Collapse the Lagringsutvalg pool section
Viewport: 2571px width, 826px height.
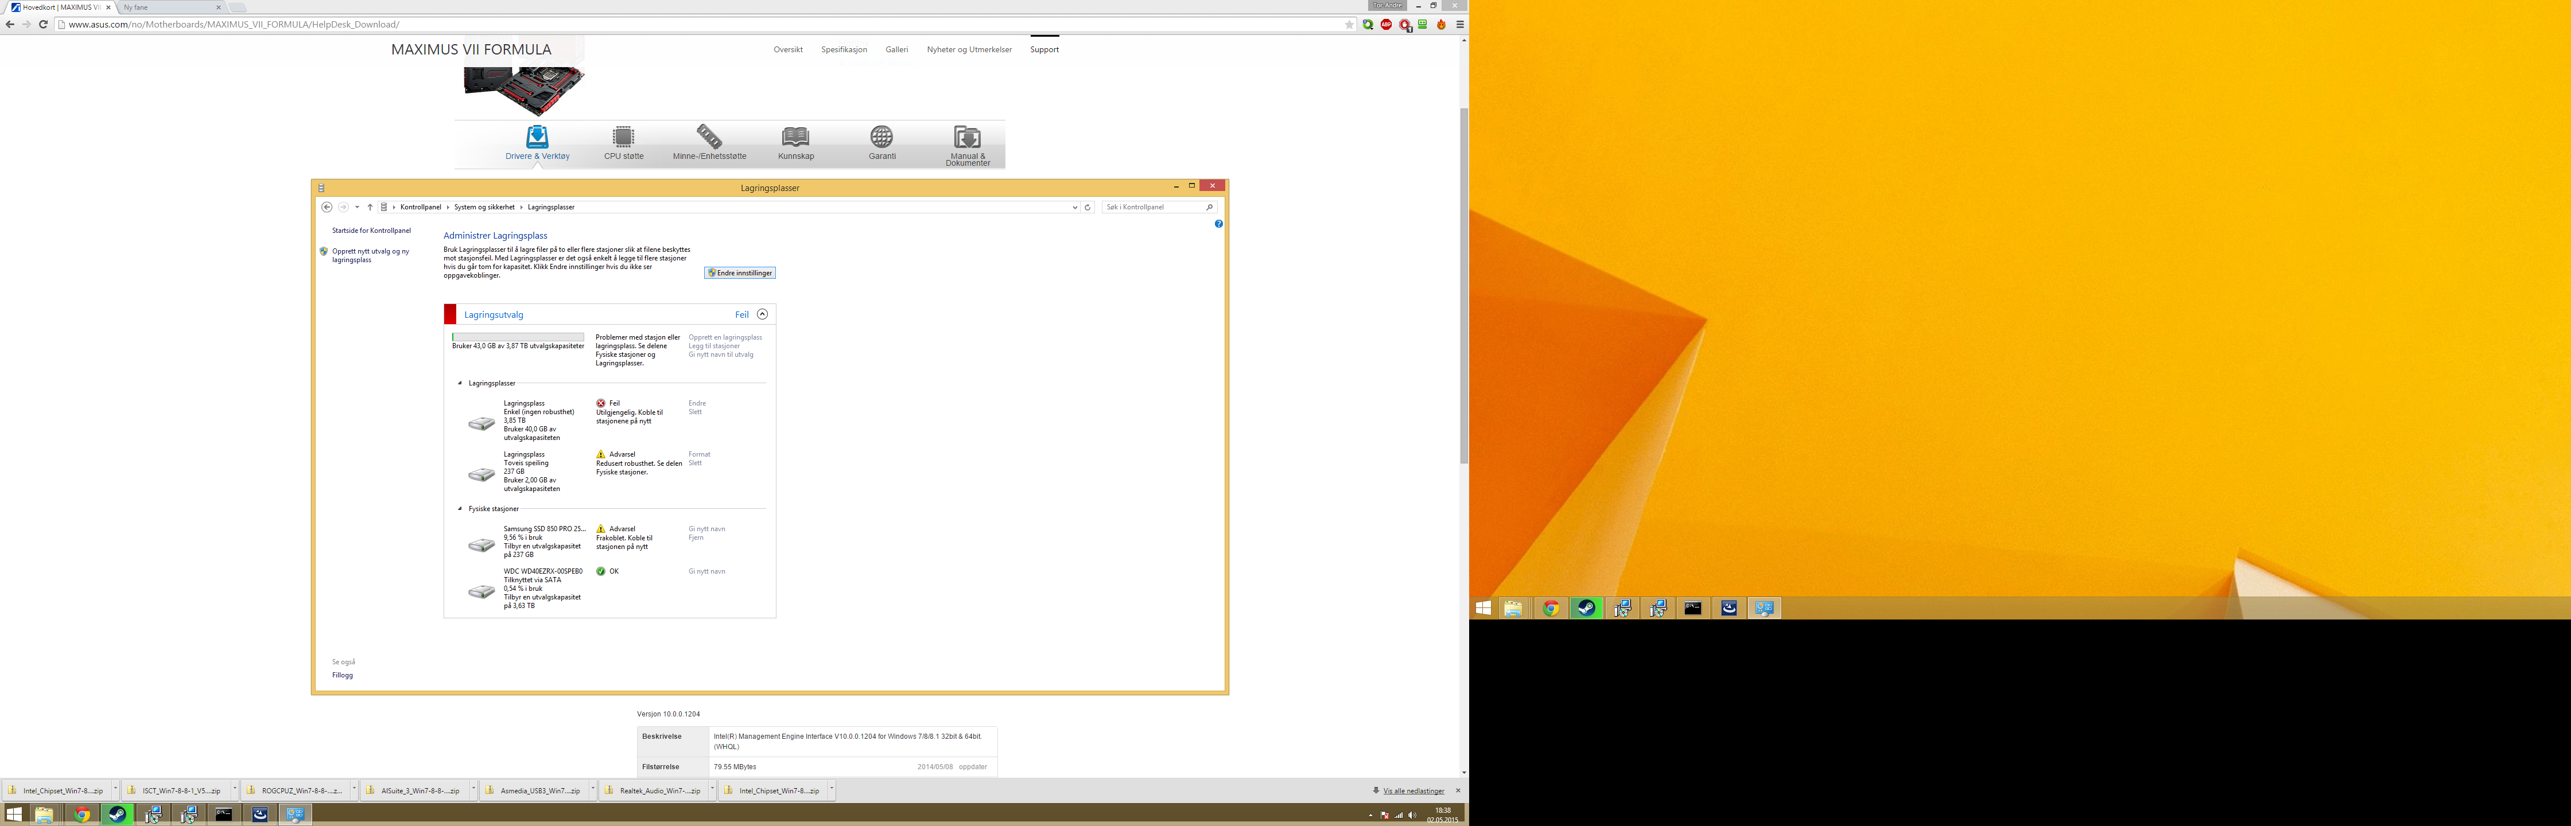tap(763, 314)
